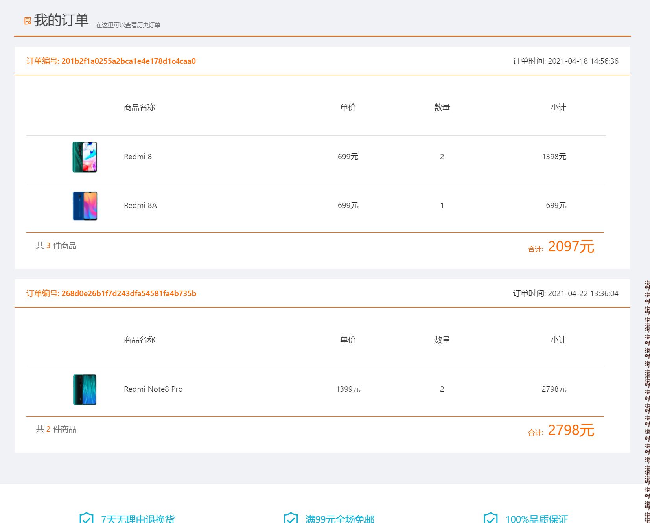Click the quantity 2 in Redmi 8 row
The height and width of the screenshot is (523, 650).
point(442,157)
